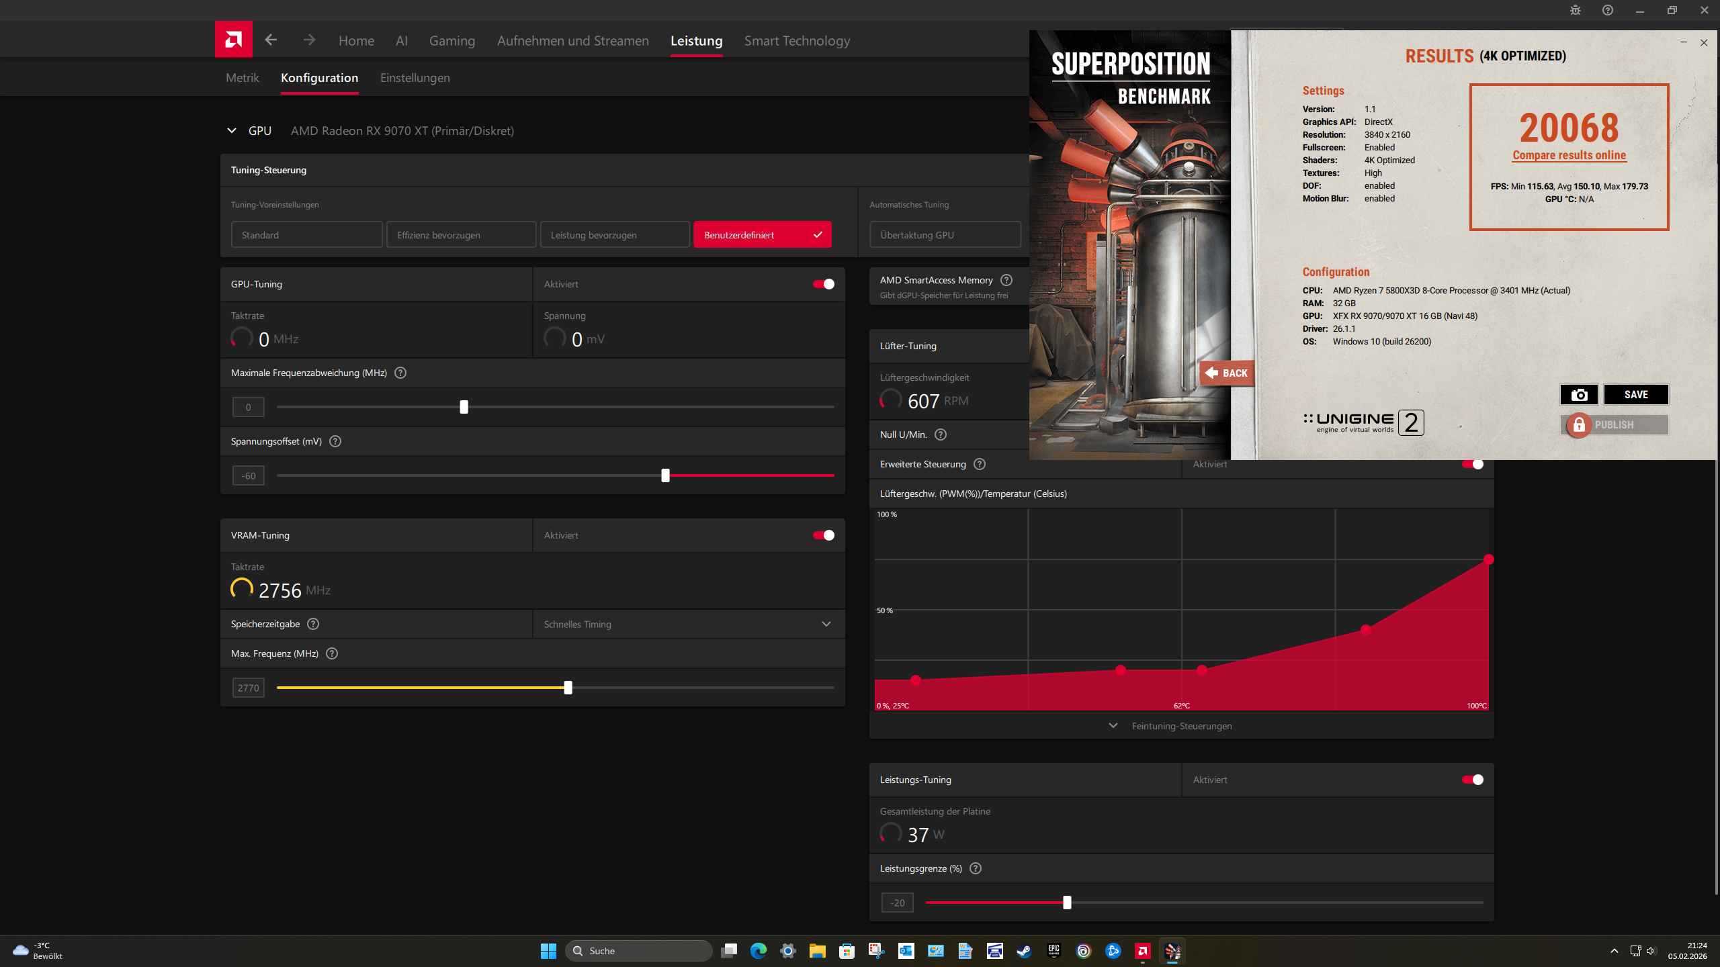
Task: Open Steam from the taskbar
Action: tap(1024, 951)
